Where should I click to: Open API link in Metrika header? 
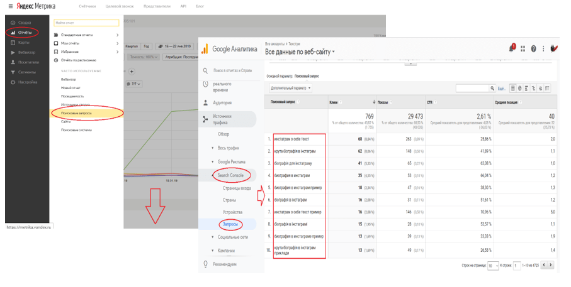[183, 6]
